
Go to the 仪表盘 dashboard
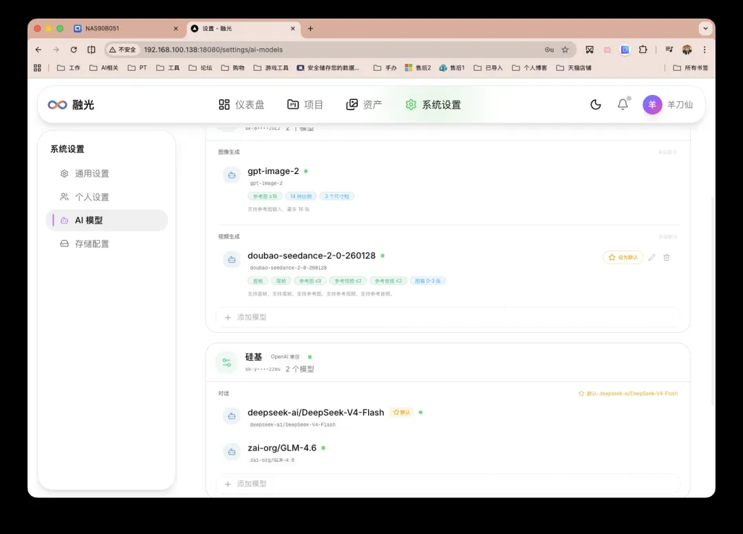pos(241,105)
